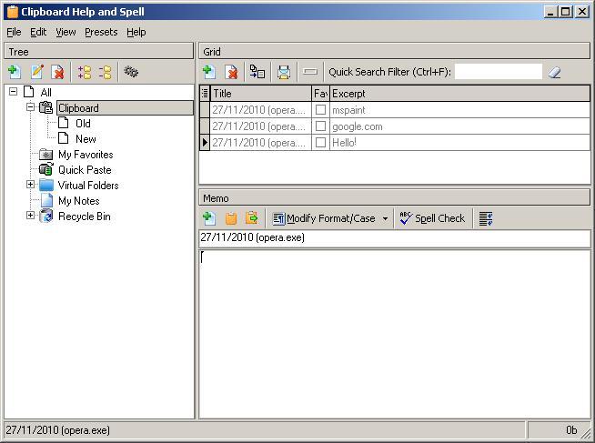Click memo clipboard icon with green arrow
Image resolution: width=595 pixels, height=443 pixels.
(x=252, y=218)
